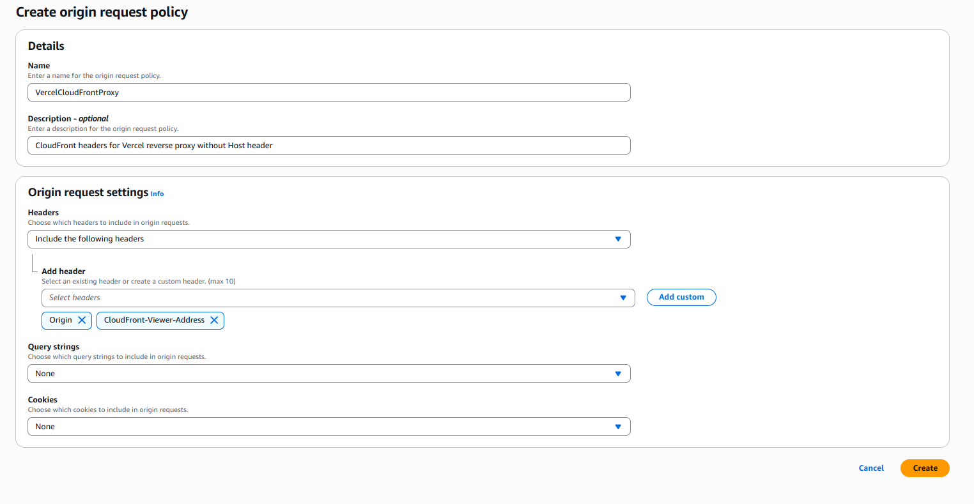
Task: Click the Headers dropdown arrow icon
Action: [x=617, y=239]
